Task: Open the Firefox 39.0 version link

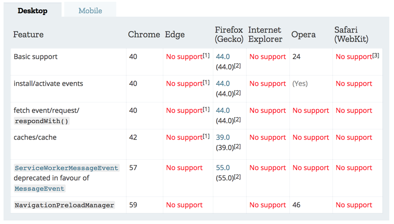Action: 222,137
